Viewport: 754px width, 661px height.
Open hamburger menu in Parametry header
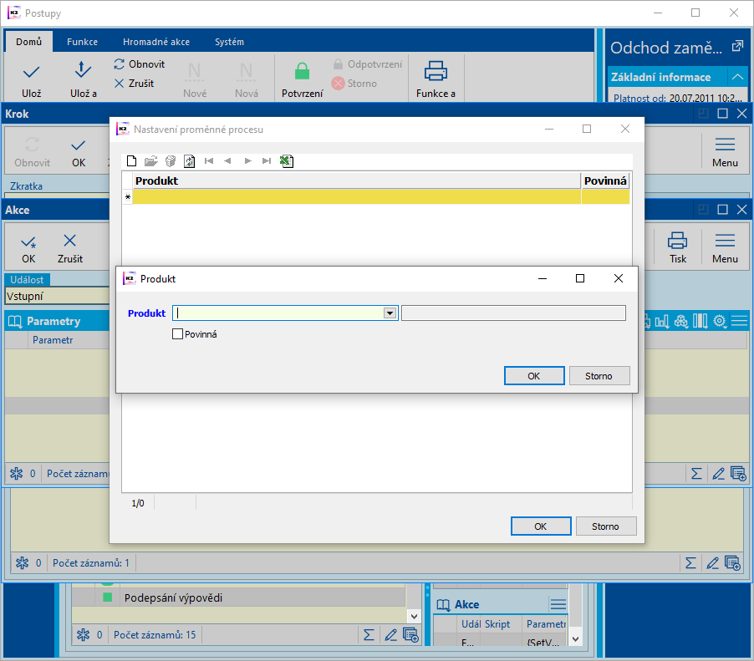click(x=739, y=321)
